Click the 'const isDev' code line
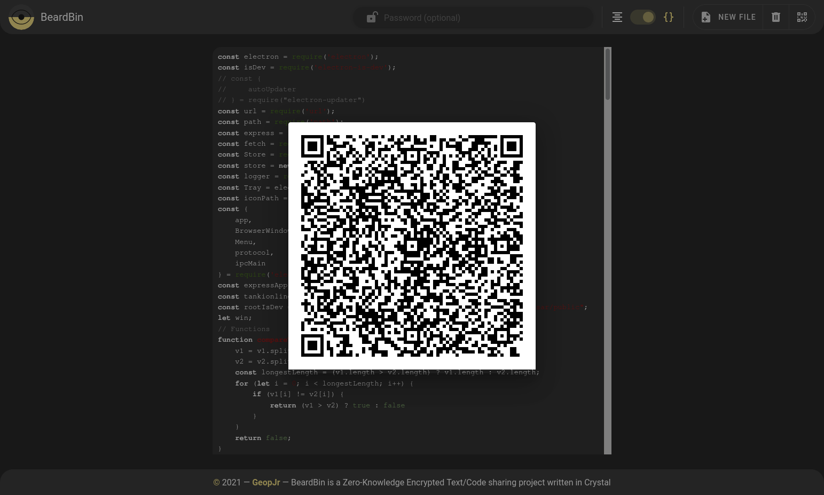The height and width of the screenshot is (495, 824). tap(307, 67)
